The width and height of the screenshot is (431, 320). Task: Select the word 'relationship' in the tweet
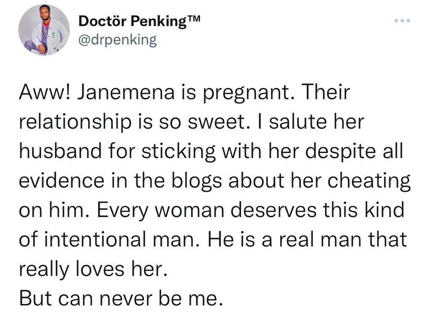[x=75, y=122]
